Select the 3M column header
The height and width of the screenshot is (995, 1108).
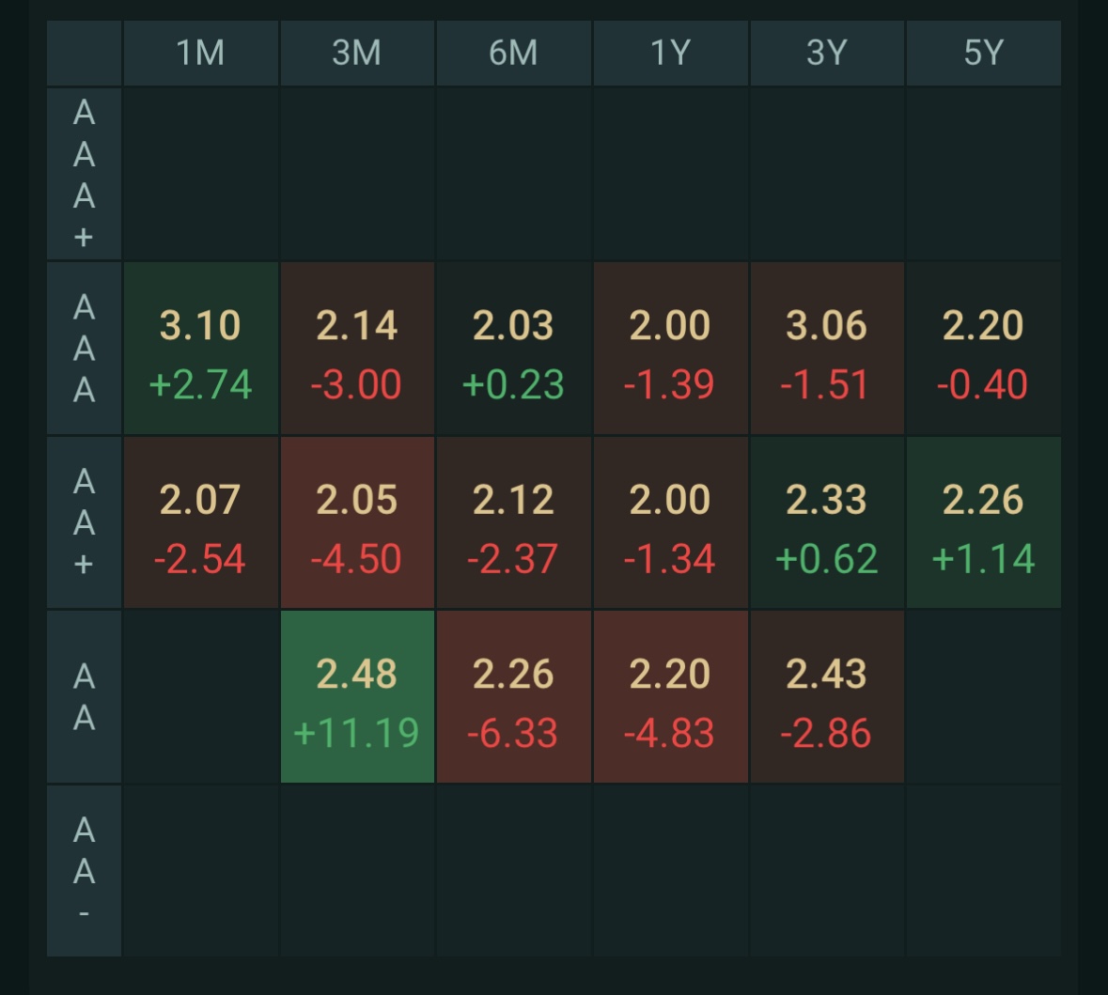[357, 53]
